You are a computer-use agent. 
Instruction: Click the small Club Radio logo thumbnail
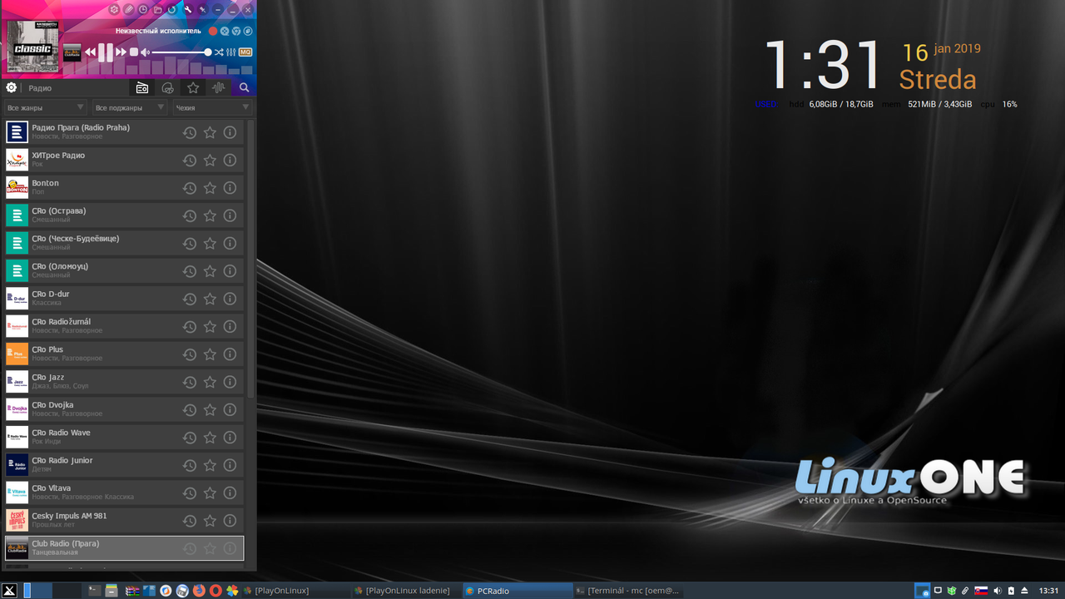pos(72,52)
